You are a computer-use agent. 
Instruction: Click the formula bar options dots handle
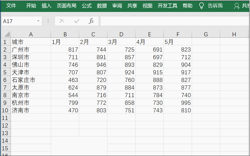[48, 21]
